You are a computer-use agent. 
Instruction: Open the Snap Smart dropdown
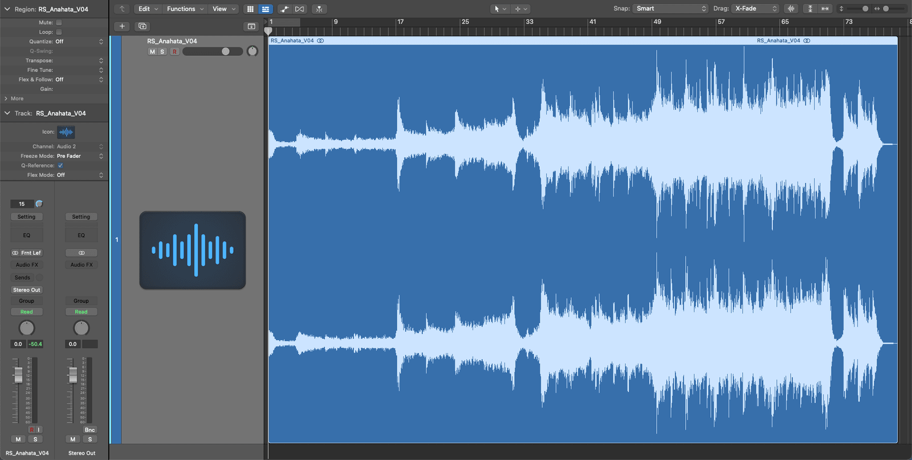(670, 9)
